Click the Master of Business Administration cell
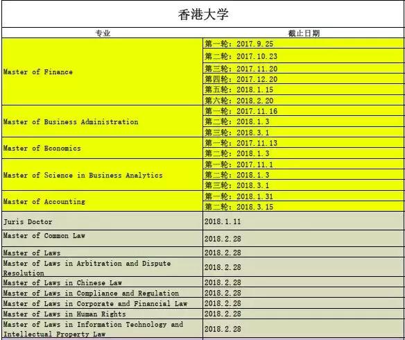Viewport: 405px width, 340px height. tap(103, 121)
